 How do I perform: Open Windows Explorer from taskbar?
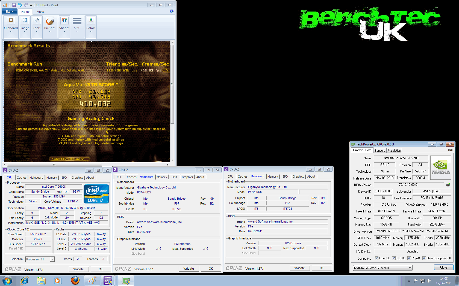[41, 281]
